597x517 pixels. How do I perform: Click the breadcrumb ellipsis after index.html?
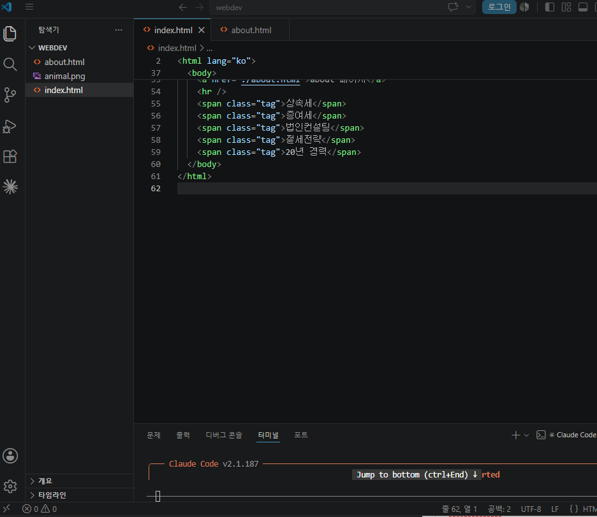coord(209,48)
